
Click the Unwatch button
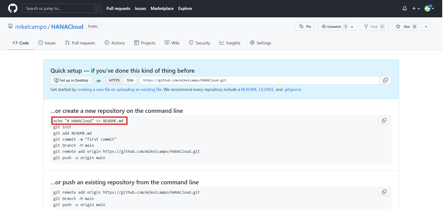point(334,27)
